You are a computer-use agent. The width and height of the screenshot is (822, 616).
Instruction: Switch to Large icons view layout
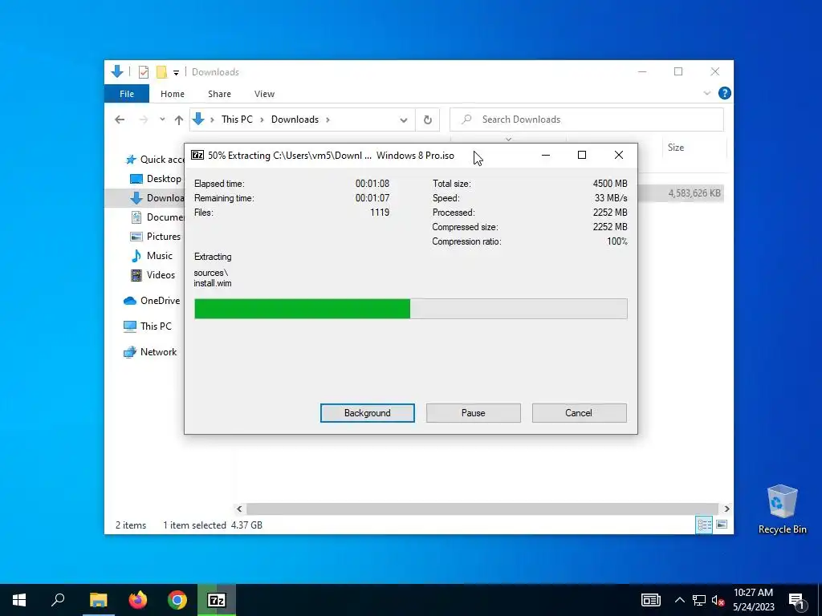(x=722, y=525)
